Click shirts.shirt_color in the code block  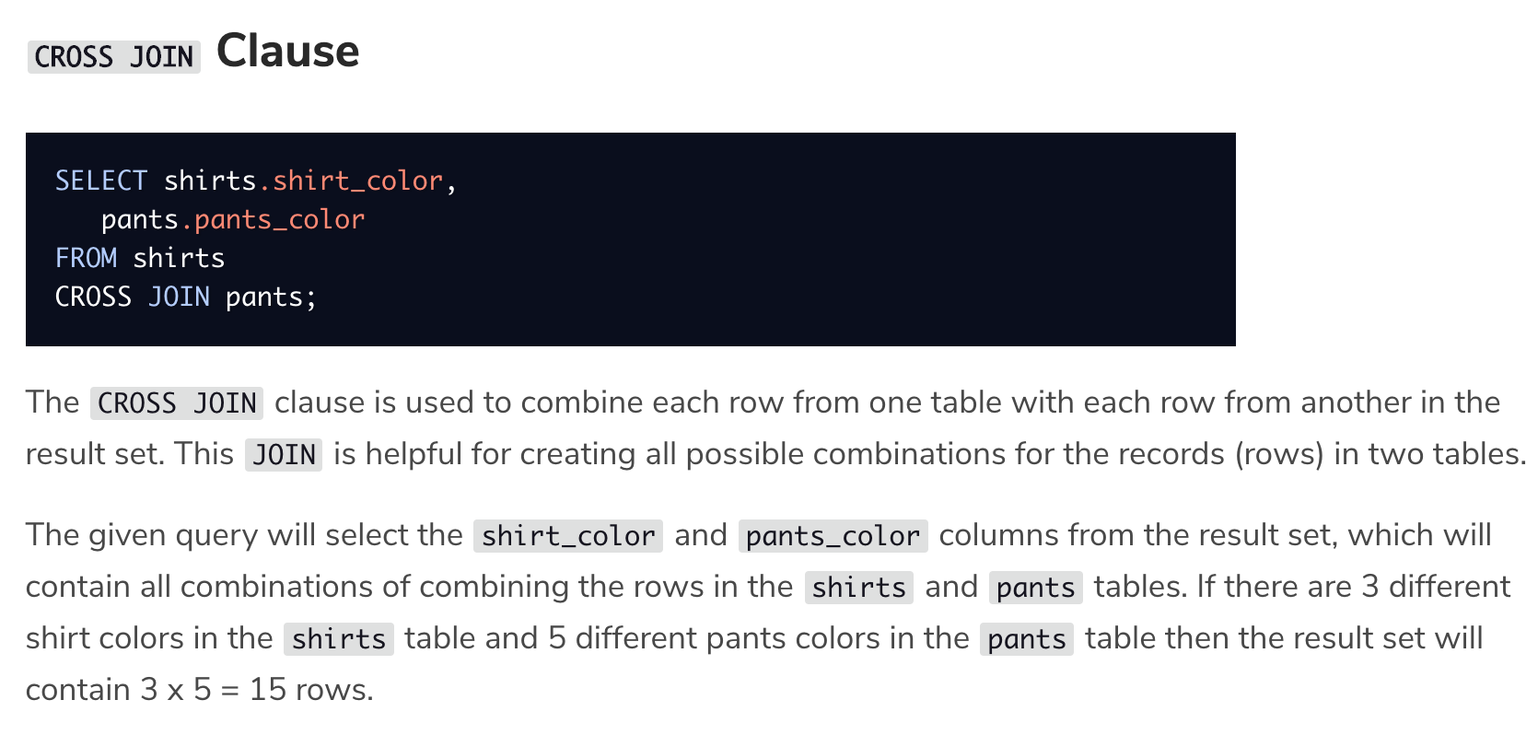click(x=304, y=181)
